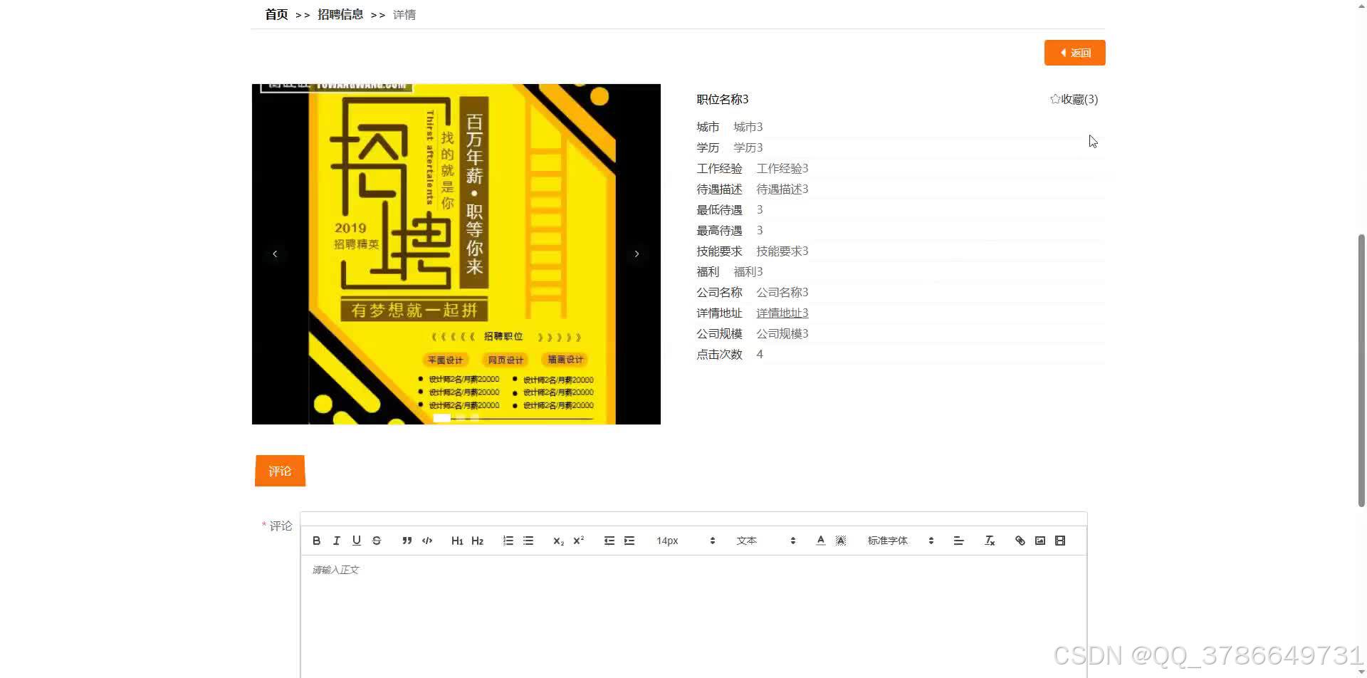Apply H2 heading style

tap(477, 541)
